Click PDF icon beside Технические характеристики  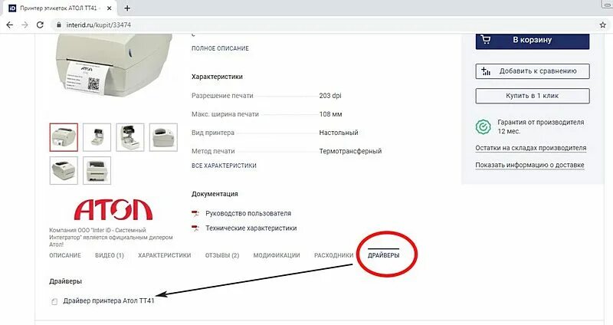point(195,228)
